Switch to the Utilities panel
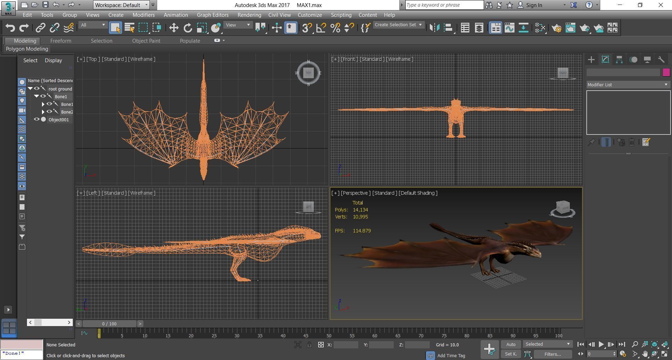Viewport: 672px width, 360px height. click(x=661, y=60)
